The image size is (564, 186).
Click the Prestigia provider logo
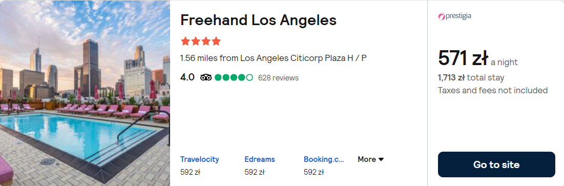tap(455, 16)
